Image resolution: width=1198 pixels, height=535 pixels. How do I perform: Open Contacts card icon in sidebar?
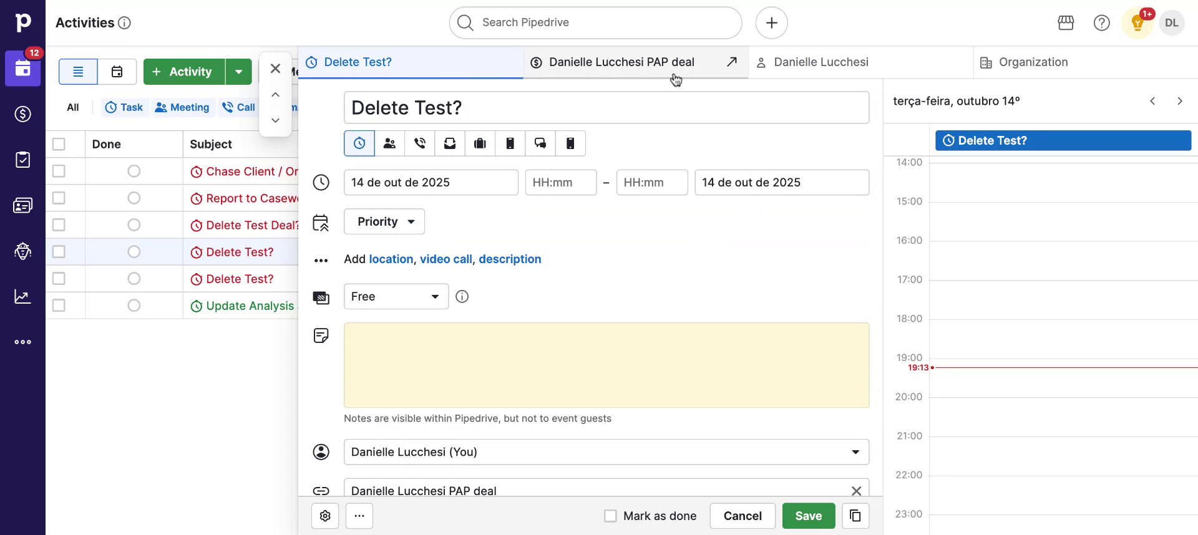point(23,205)
